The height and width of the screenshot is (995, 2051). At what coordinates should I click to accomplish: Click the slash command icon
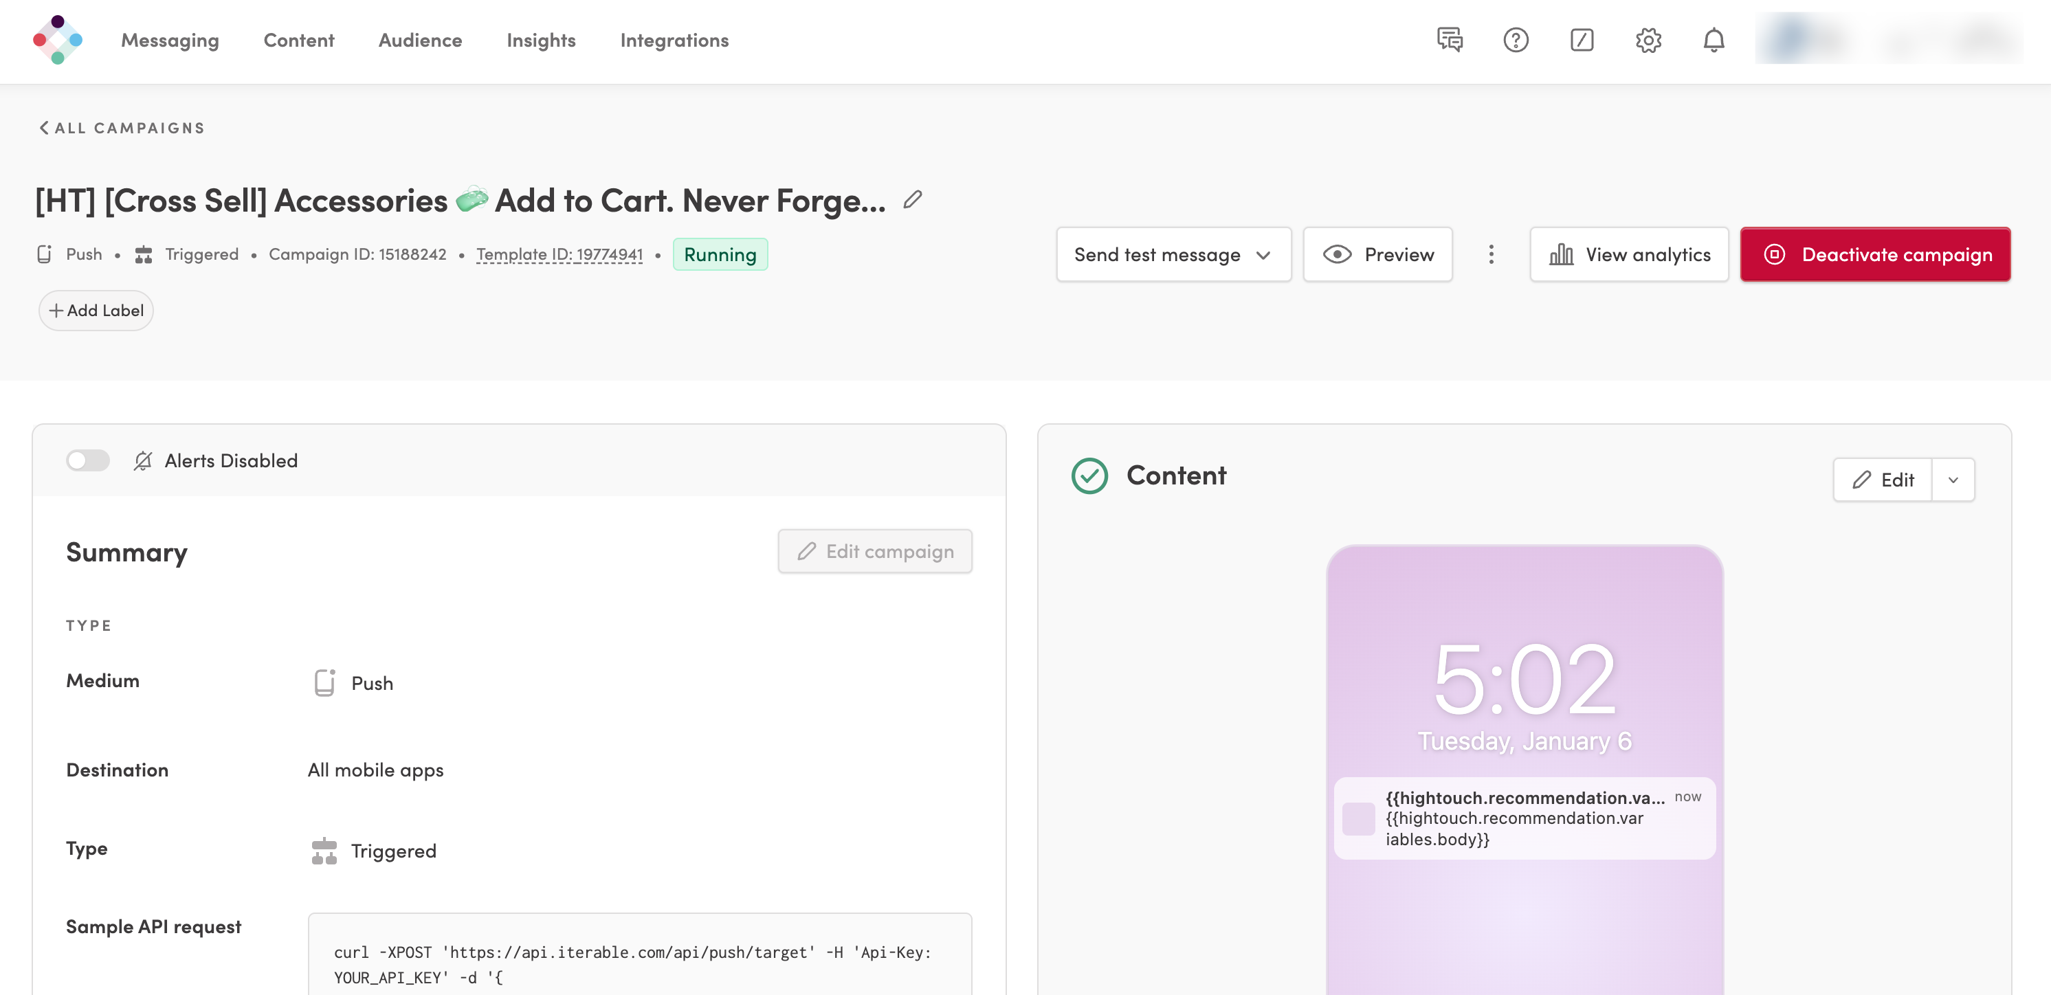pyautogui.click(x=1582, y=40)
